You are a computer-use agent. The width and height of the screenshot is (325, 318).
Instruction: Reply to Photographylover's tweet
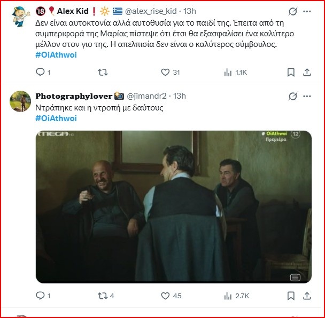coord(40,295)
